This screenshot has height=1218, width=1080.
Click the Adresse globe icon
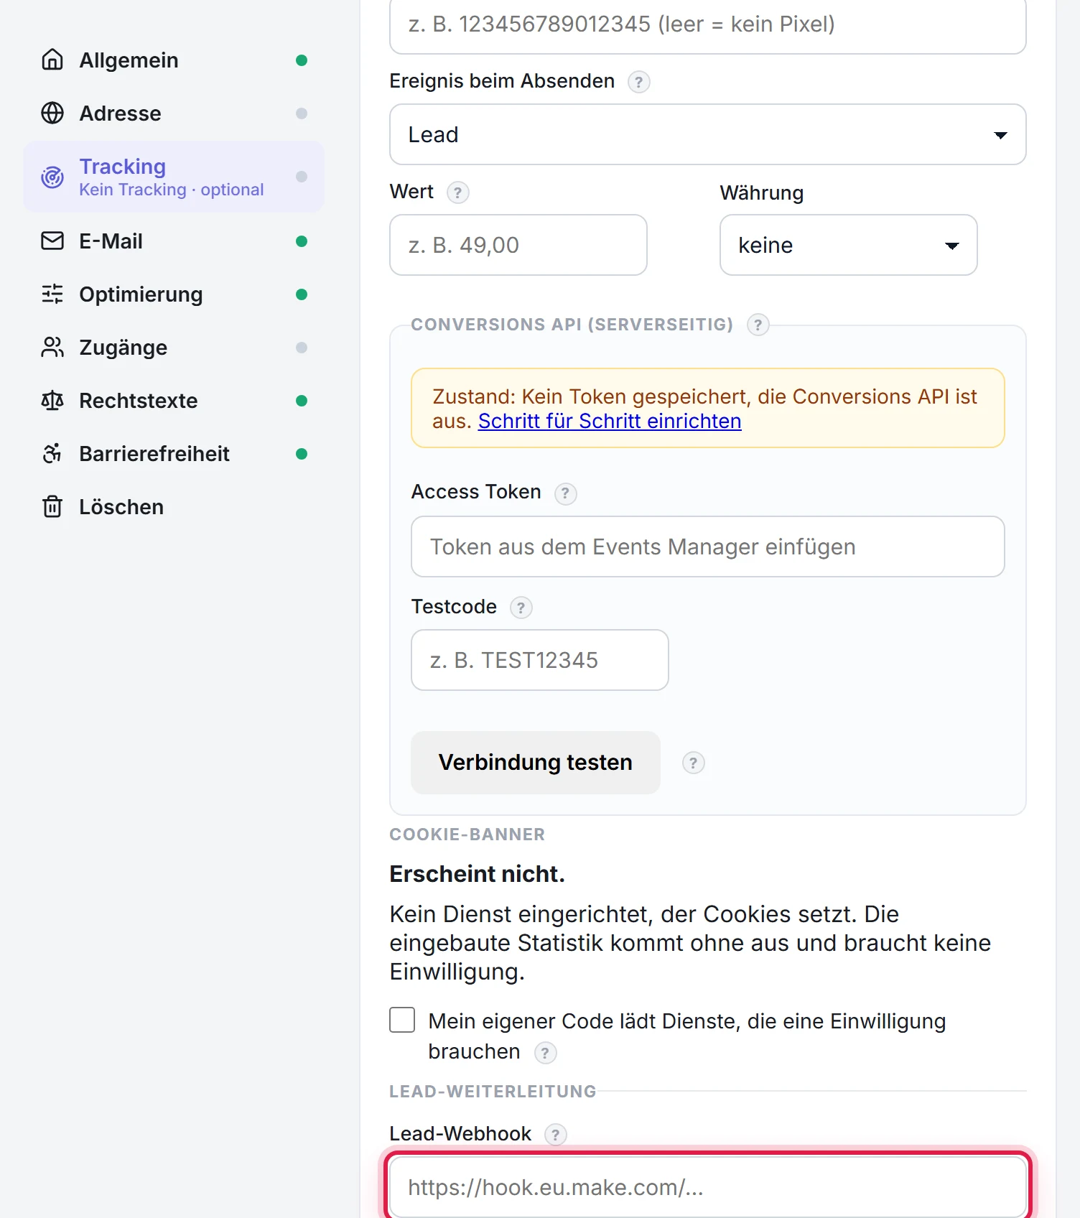coord(52,113)
